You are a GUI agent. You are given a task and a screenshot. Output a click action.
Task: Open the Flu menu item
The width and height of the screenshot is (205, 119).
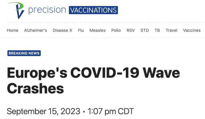click(81, 30)
